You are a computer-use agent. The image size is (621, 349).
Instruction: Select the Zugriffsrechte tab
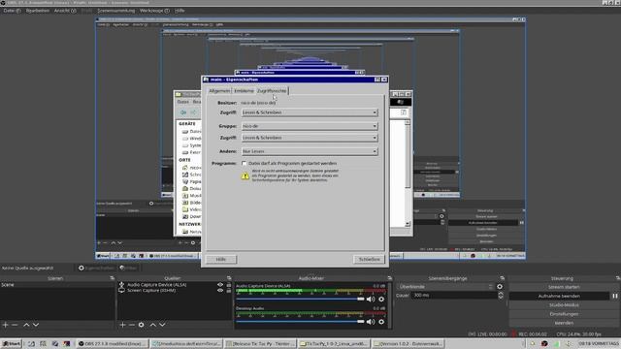click(x=272, y=91)
